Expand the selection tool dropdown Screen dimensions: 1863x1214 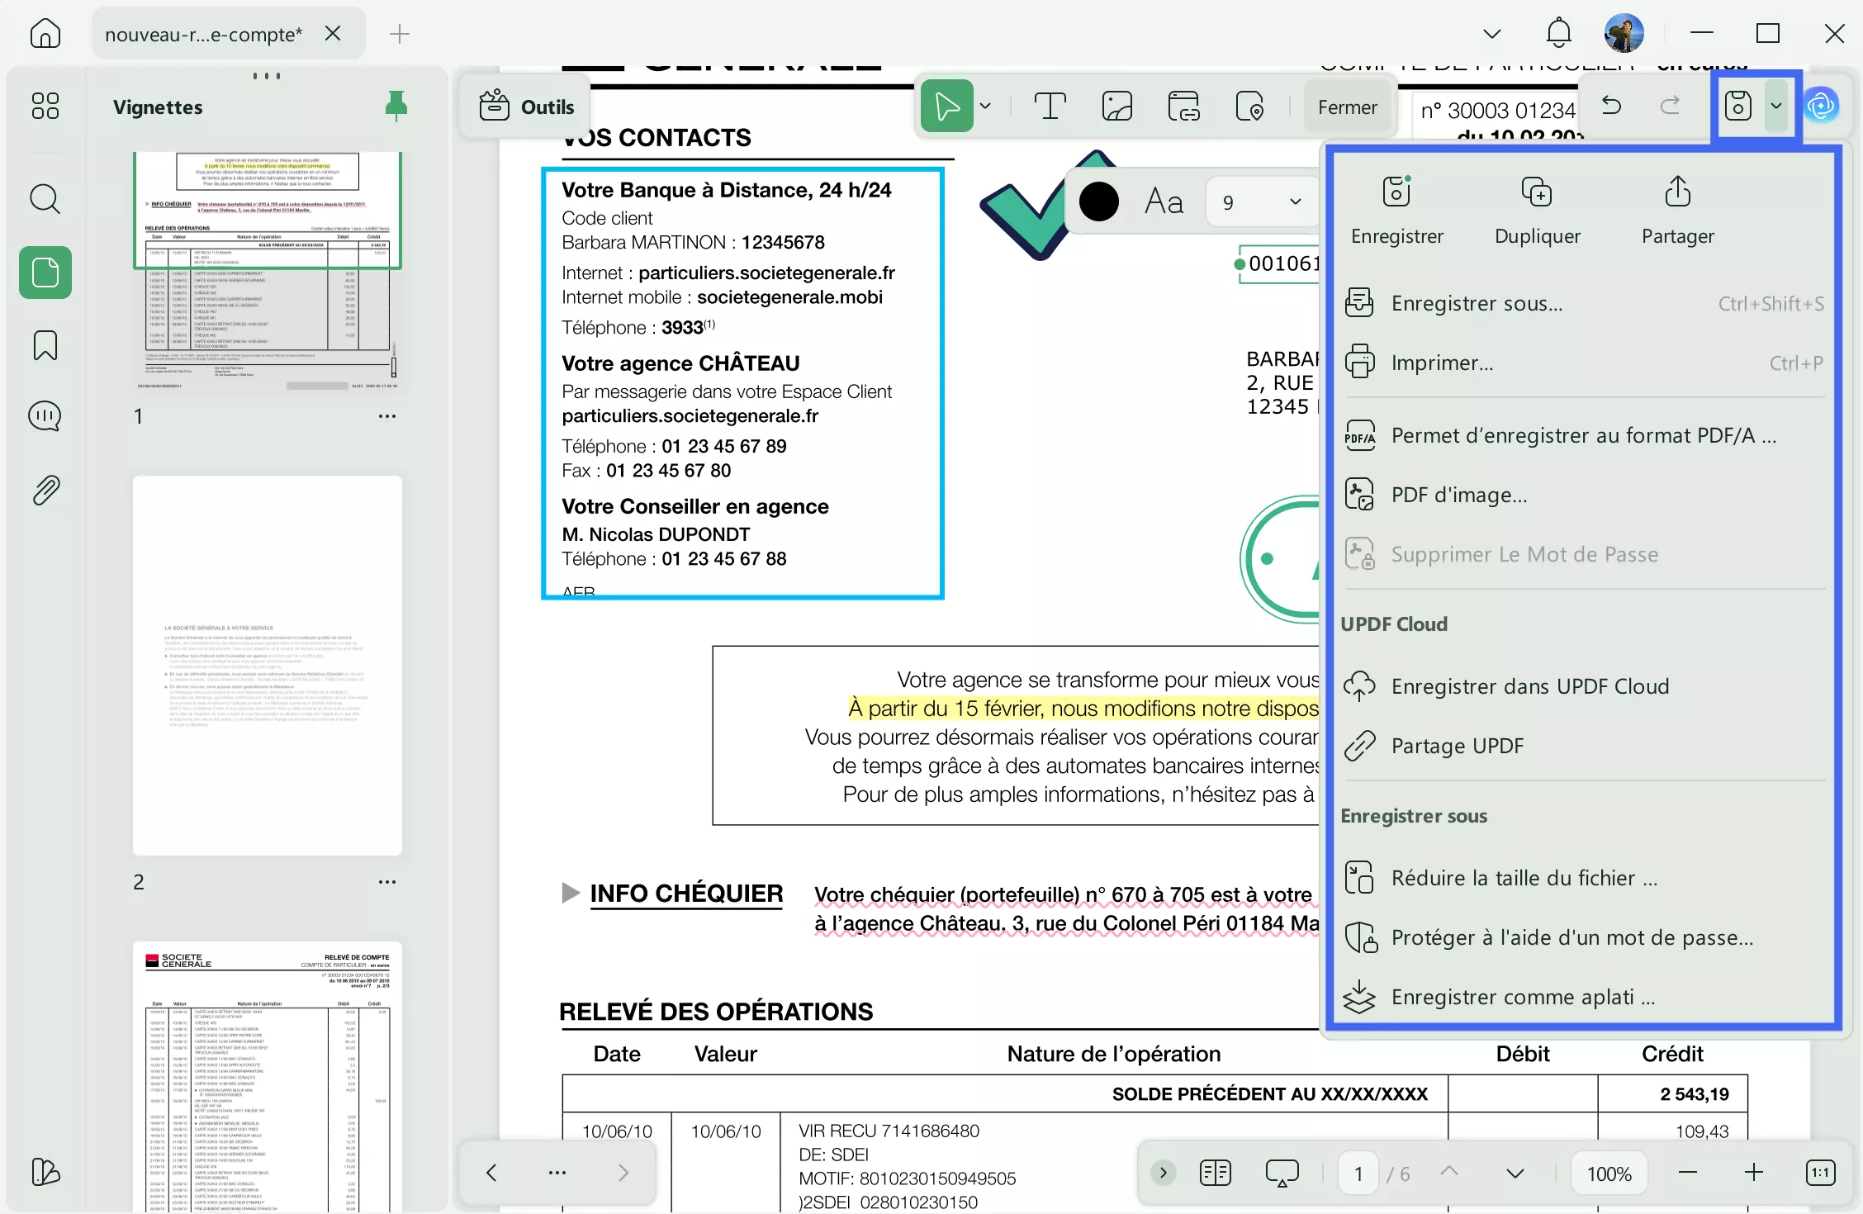coord(985,106)
